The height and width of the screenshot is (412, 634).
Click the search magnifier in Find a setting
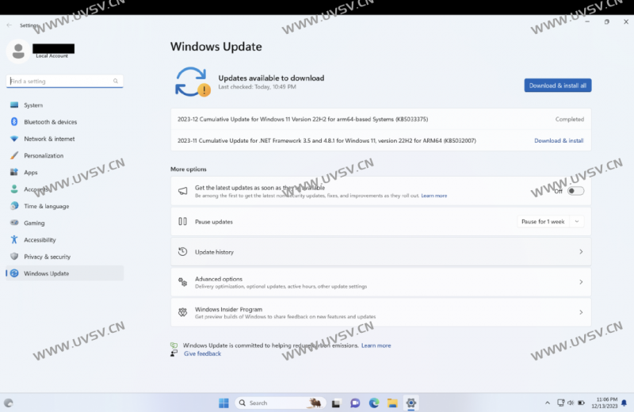click(x=116, y=81)
